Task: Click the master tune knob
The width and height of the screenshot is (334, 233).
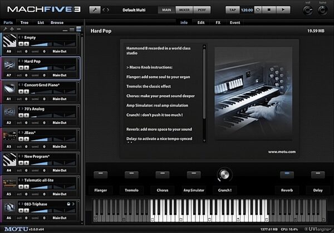Action: [x=323, y=10]
